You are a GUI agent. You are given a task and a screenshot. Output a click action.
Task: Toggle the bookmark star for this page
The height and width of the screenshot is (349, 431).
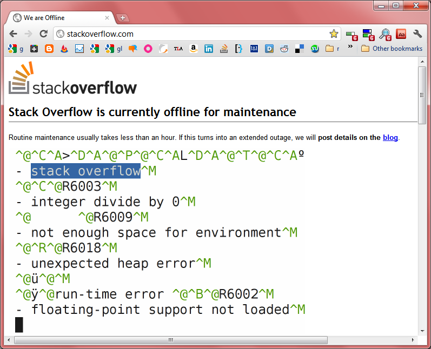click(x=334, y=33)
